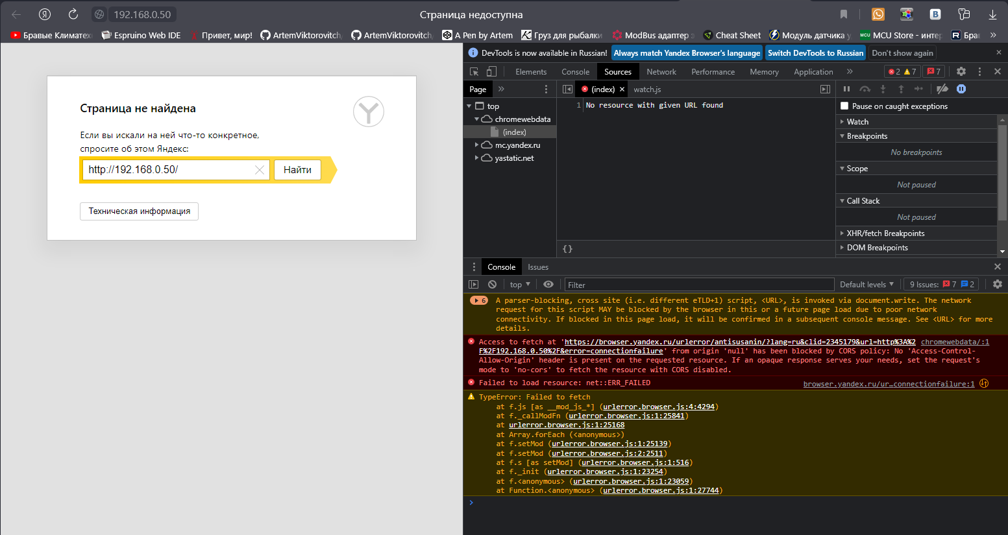Step out of the current function
Screen dimensions: 1008x535
coord(901,89)
